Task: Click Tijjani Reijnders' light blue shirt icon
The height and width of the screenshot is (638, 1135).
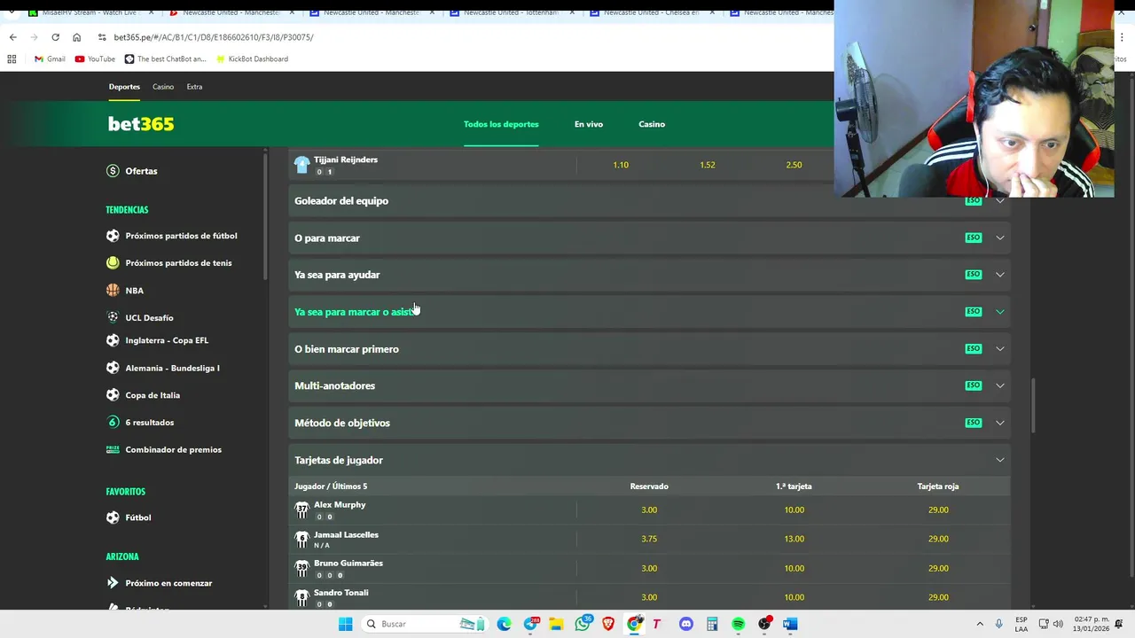Action: coord(301,165)
